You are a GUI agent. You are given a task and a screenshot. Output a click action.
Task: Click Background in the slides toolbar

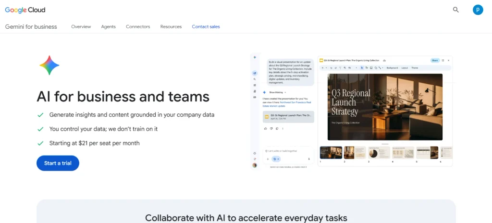point(392,68)
